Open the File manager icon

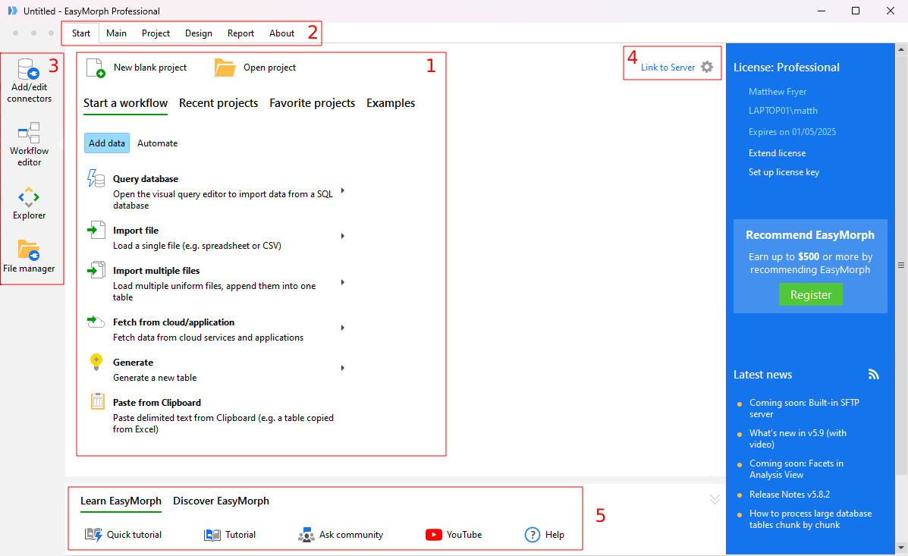click(28, 250)
